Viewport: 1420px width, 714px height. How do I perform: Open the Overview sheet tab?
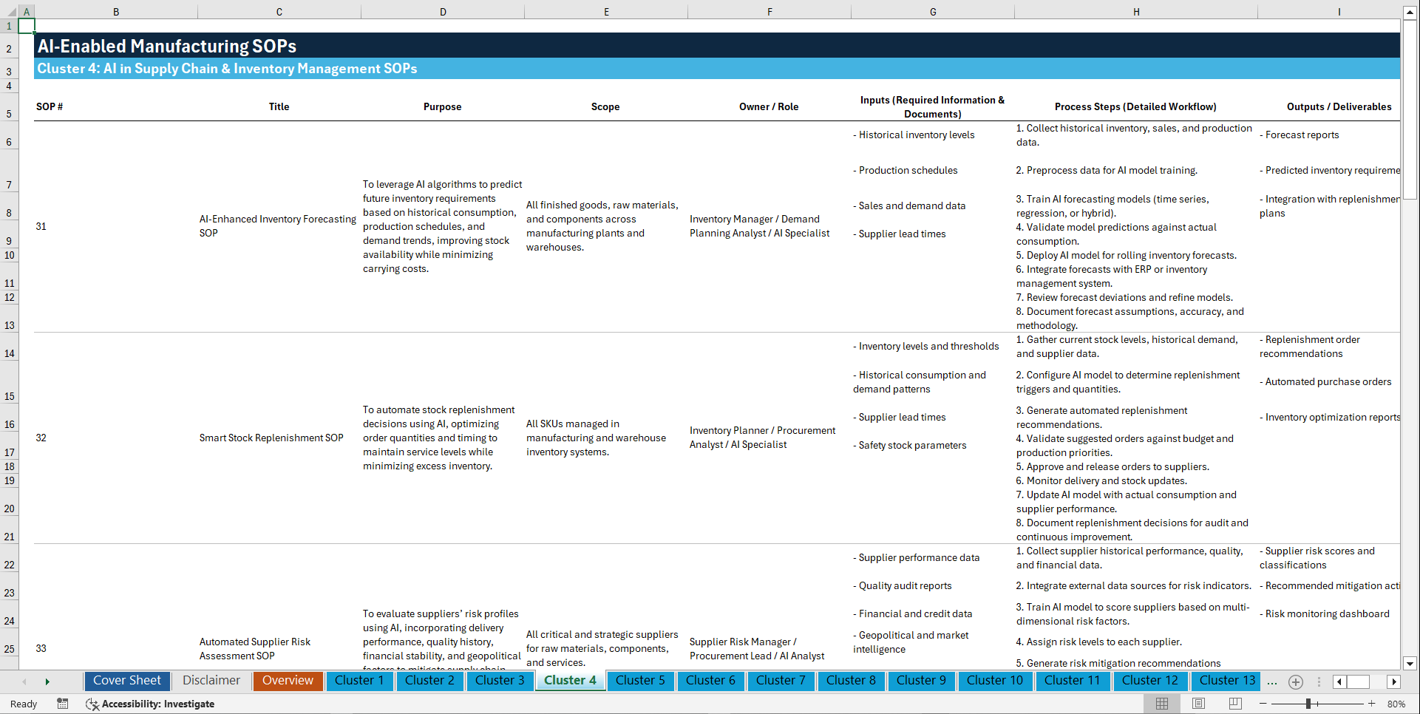pos(288,681)
